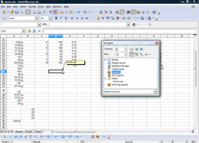Click the Find & Replace binoculars icon
Image resolution: width=199 pixels, height=143 pixels.
tap(128, 12)
